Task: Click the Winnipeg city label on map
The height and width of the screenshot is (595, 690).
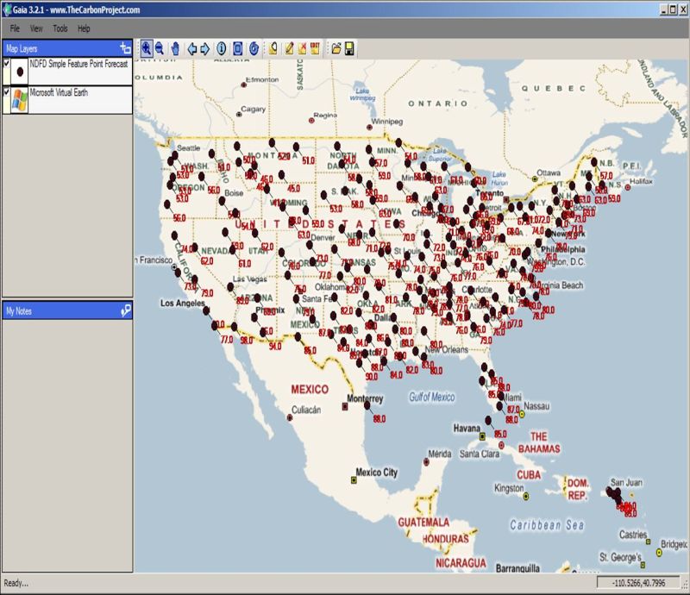Action: pos(386,121)
